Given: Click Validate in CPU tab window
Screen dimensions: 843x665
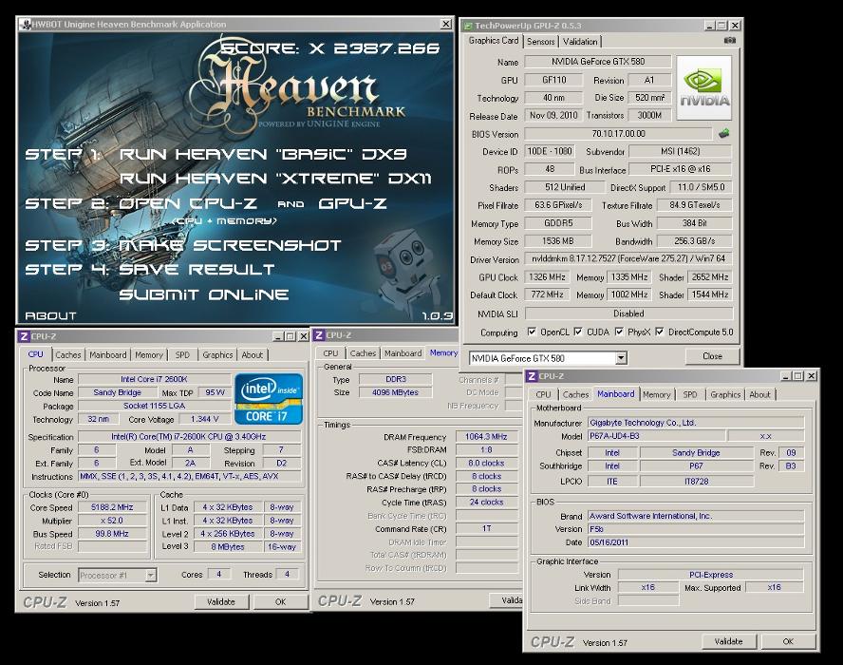Looking at the screenshot, I should [x=221, y=602].
